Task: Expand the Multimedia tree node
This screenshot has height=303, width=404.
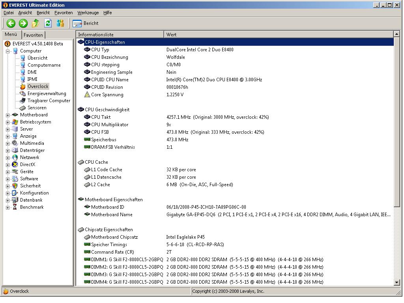Action: pyautogui.click(x=8, y=144)
